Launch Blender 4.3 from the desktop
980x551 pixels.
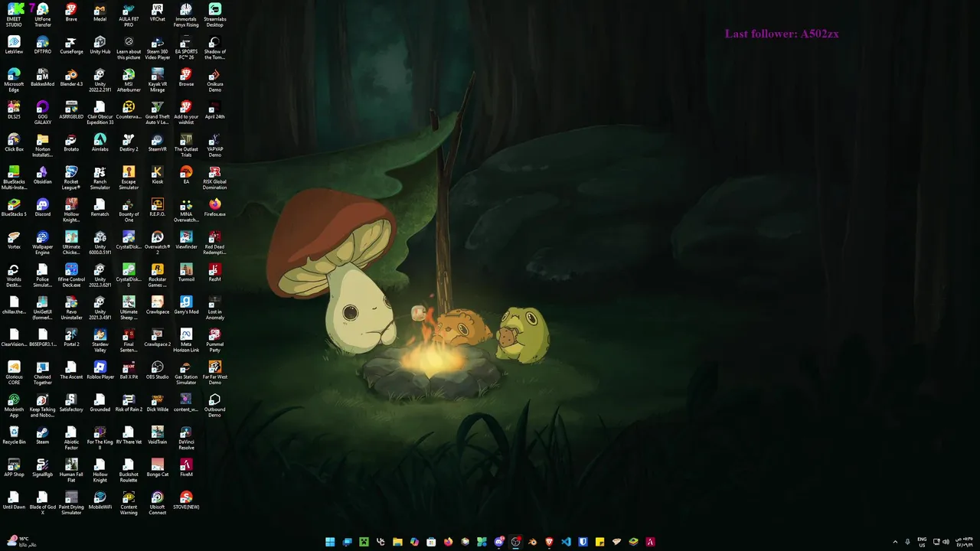pyautogui.click(x=71, y=78)
